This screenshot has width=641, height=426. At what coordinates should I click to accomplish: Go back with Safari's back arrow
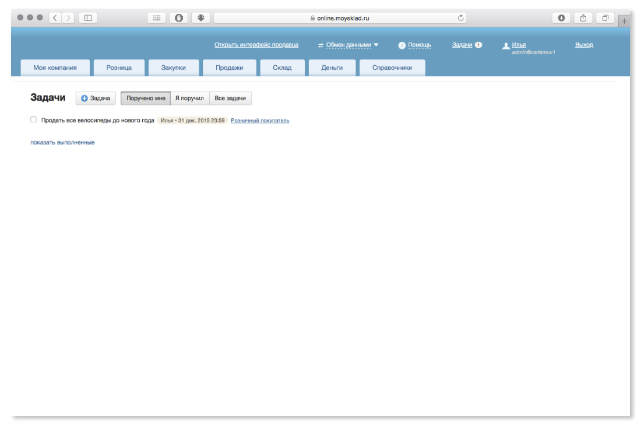55,18
